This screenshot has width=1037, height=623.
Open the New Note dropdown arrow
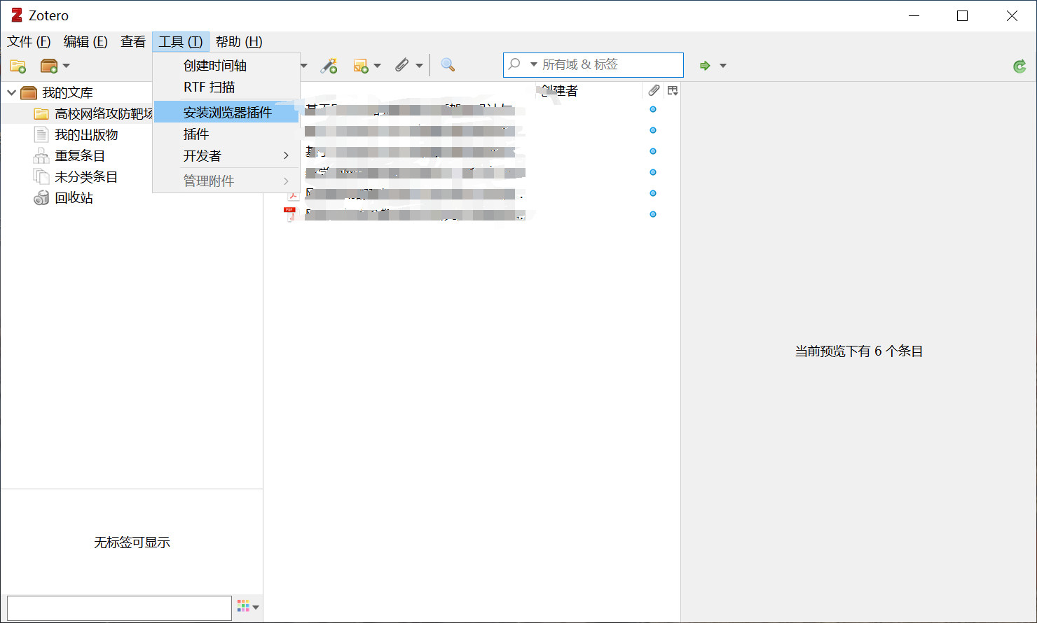(377, 66)
